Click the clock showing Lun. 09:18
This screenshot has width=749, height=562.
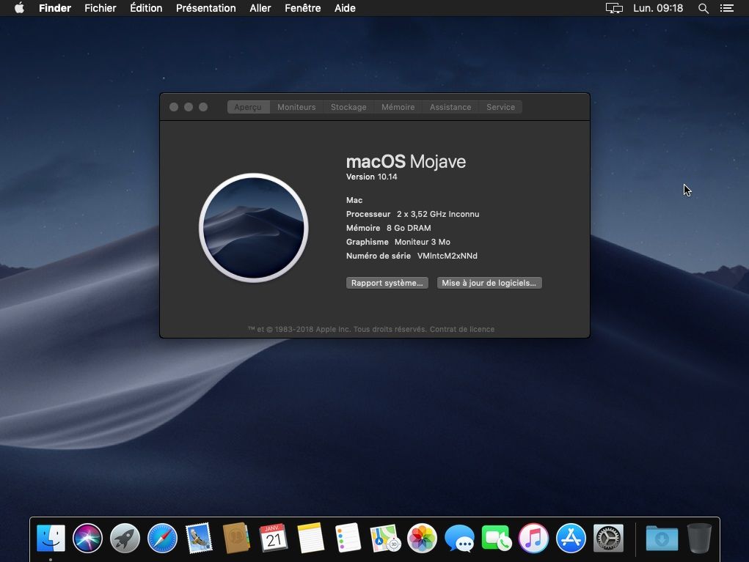coord(658,8)
